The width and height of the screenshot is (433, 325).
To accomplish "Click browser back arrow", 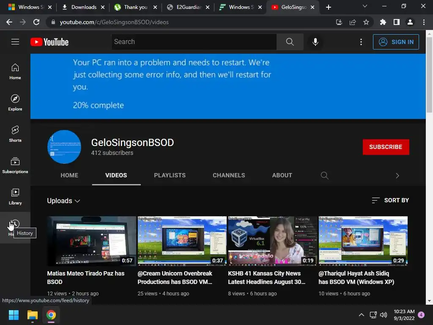I will point(9,22).
